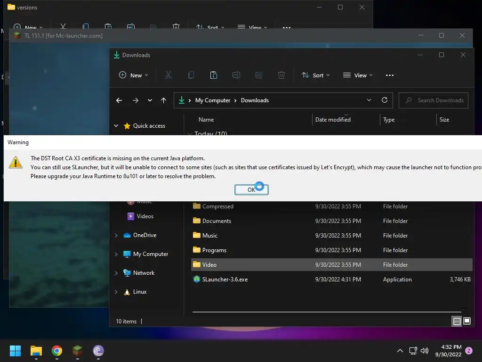Refresh the Downloads folder
The width and height of the screenshot is (482, 362).
click(384, 100)
